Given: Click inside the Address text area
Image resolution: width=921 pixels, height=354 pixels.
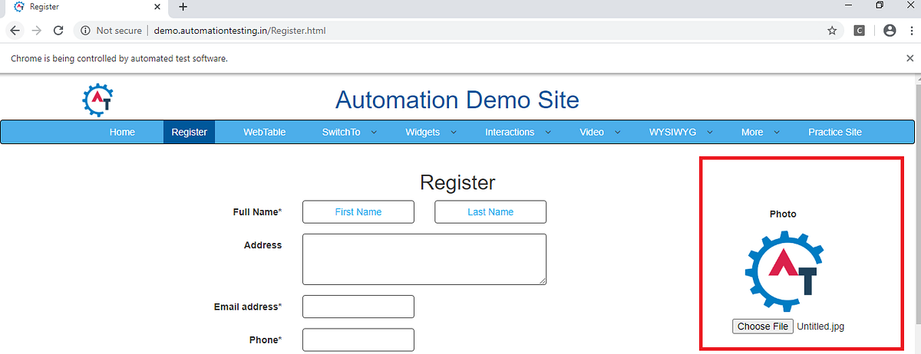Looking at the screenshot, I should [424, 259].
